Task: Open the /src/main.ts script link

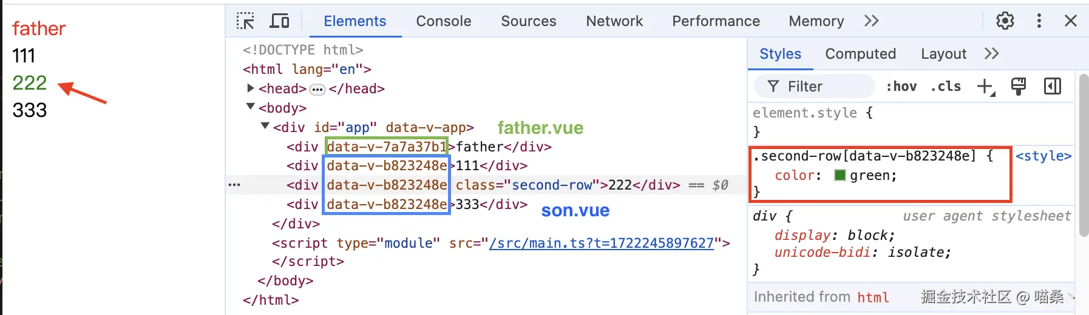Action: [601, 243]
